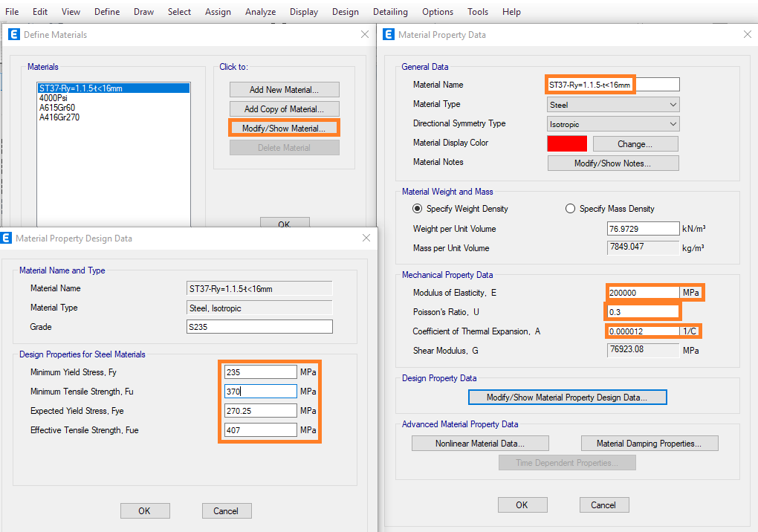Open the Assign menu

click(x=218, y=12)
